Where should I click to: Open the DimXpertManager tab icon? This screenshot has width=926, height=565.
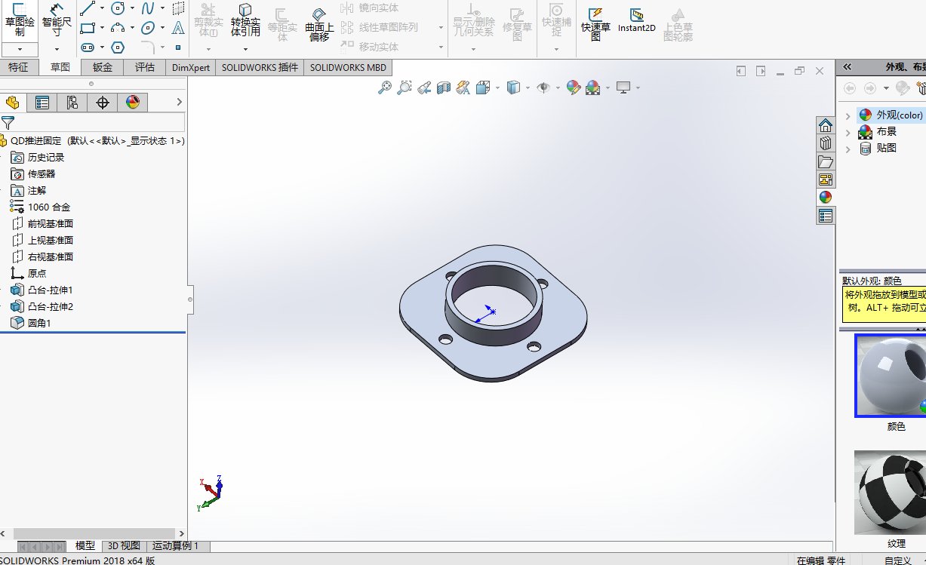tap(103, 103)
